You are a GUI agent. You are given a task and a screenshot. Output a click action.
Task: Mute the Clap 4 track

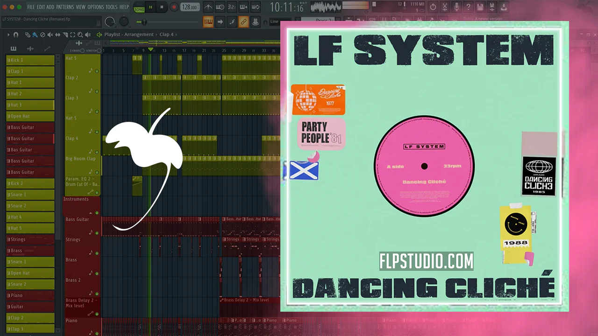pos(97,152)
